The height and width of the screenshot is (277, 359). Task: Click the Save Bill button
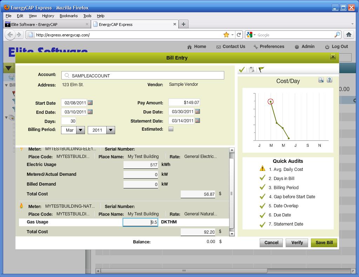point(324,243)
